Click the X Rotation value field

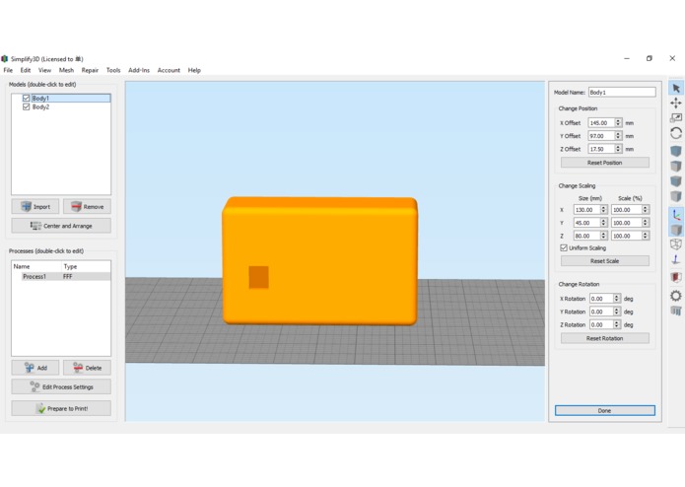pos(601,299)
